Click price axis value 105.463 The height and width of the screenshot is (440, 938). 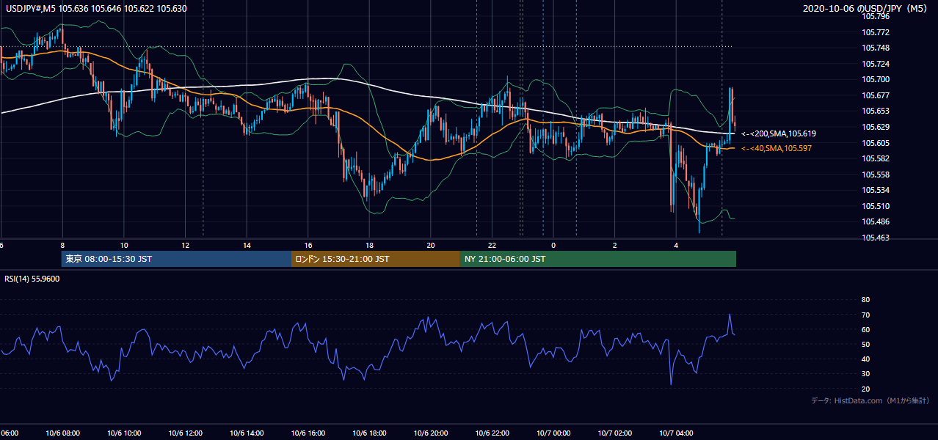[876, 238]
